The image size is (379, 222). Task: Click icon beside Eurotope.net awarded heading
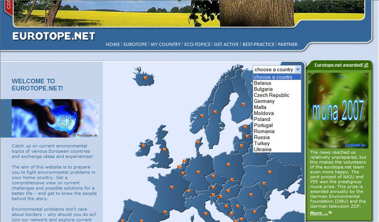pos(366,65)
